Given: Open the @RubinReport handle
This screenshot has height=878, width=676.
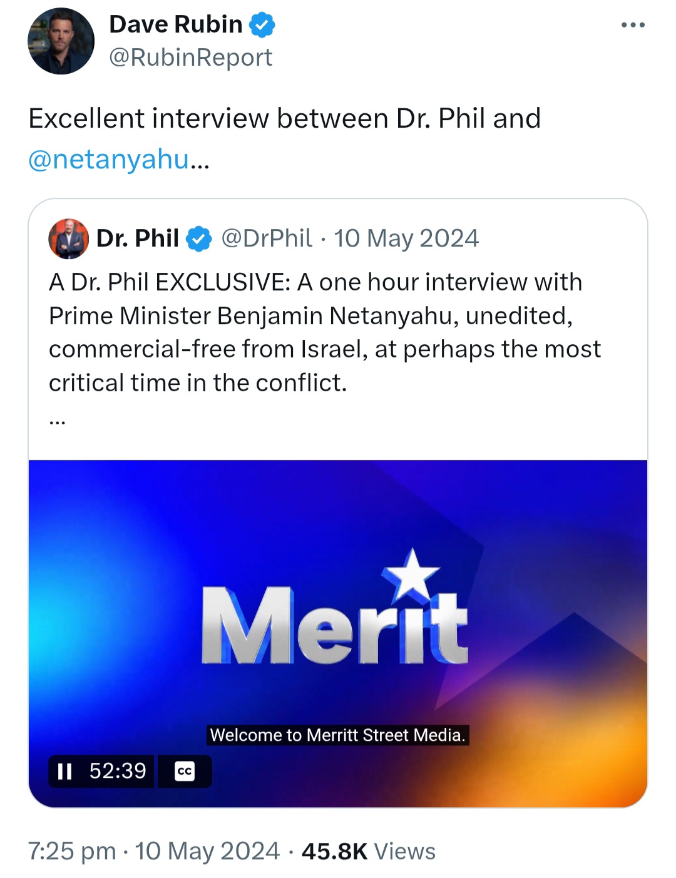Looking at the screenshot, I should coord(191,58).
